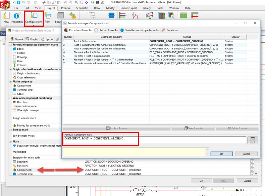Click OK in Project configuration window
Screen dimensions: 265x196
[x=201, y=181]
